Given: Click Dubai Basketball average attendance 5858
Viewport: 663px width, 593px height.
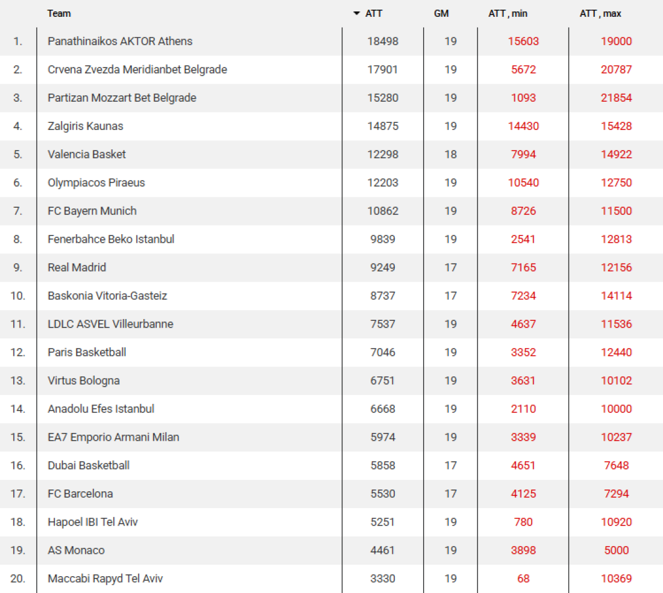Looking at the screenshot, I should click(x=383, y=466).
